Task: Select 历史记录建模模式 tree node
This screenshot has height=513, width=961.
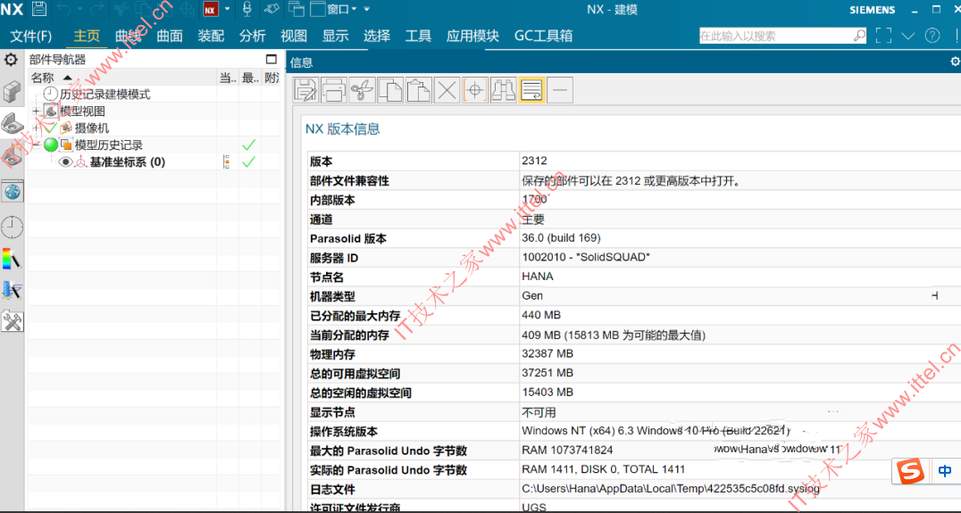Action: click(104, 95)
